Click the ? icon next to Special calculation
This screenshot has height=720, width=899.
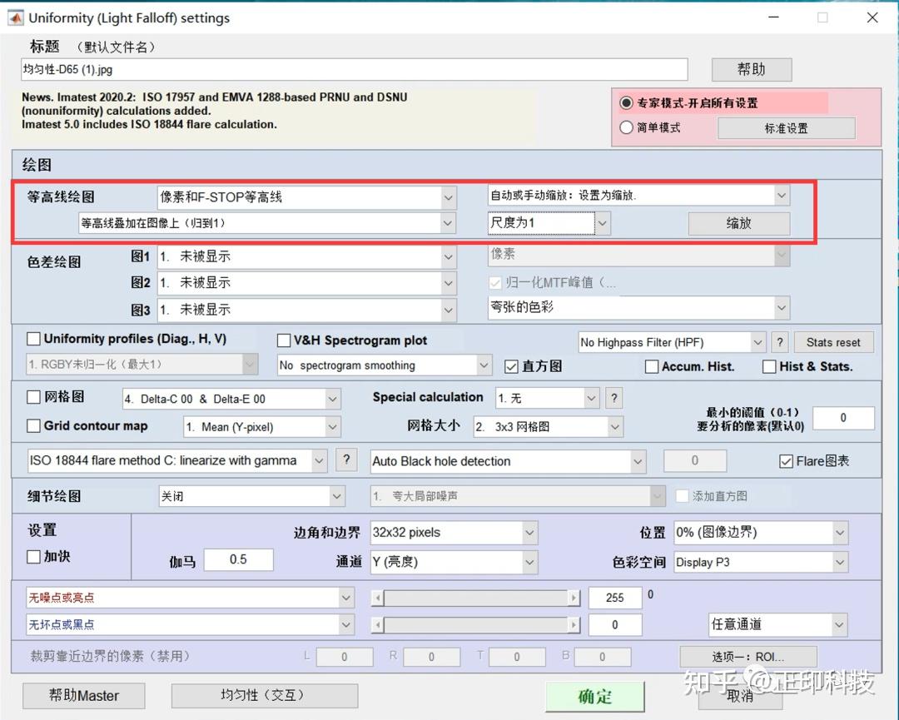[x=613, y=398]
